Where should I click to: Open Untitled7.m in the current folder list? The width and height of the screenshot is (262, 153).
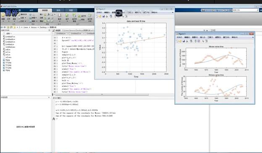point(10,37)
